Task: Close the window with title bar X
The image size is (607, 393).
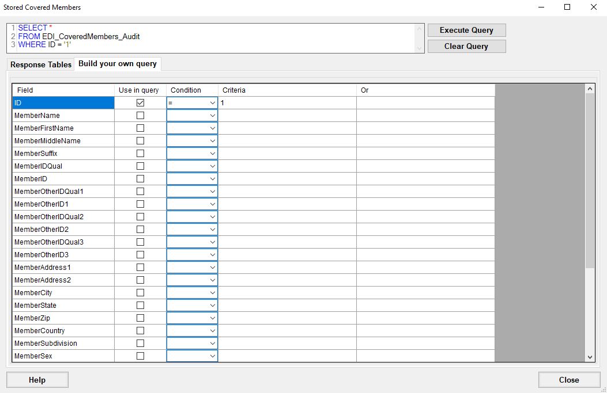Action: [x=593, y=7]
